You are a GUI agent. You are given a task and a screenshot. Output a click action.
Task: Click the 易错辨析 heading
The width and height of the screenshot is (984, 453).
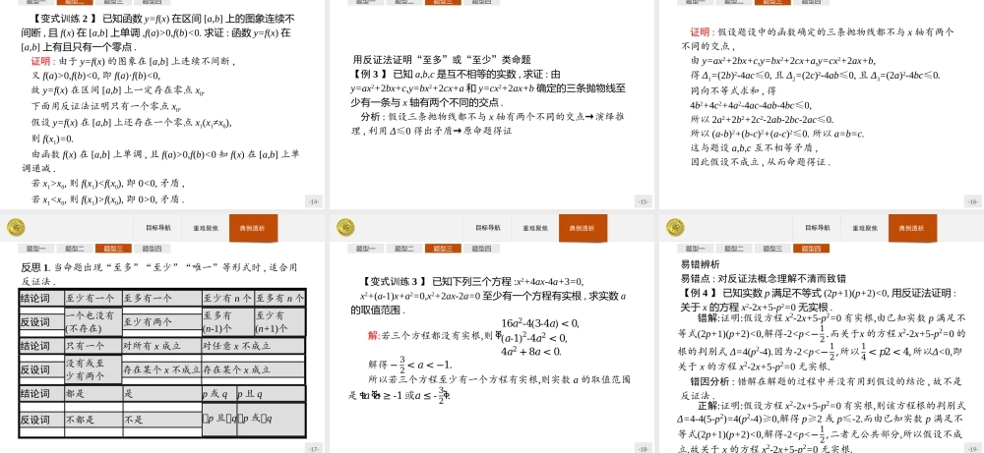(700, 264)
